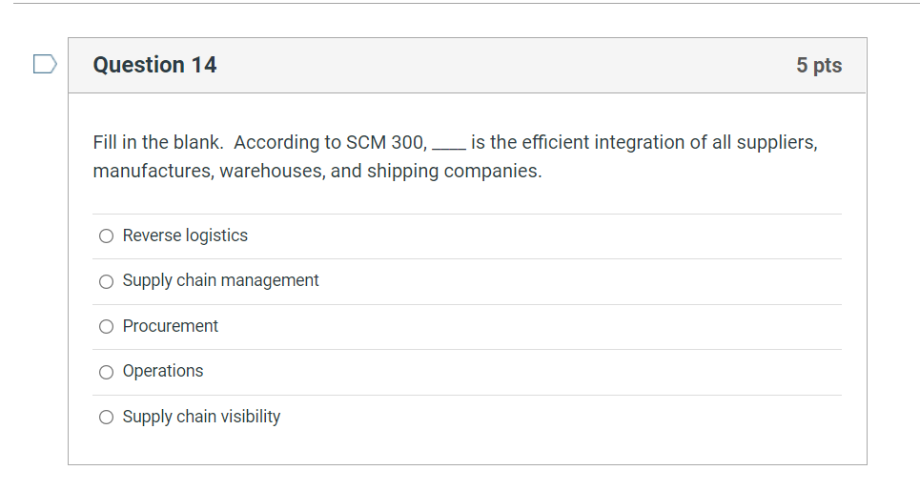920x491 pixels.
Task: Click the "Supply chain management" answer text
Action: (x=220, y=280)
